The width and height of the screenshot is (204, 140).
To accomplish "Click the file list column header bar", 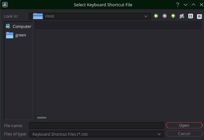I will (118, 25).
